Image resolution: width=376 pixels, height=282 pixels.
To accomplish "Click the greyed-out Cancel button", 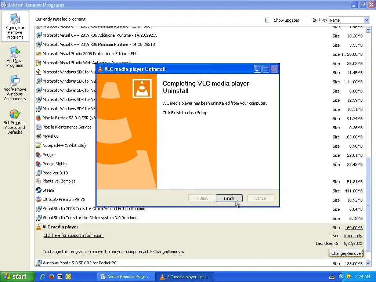I will tap(260, 198).
